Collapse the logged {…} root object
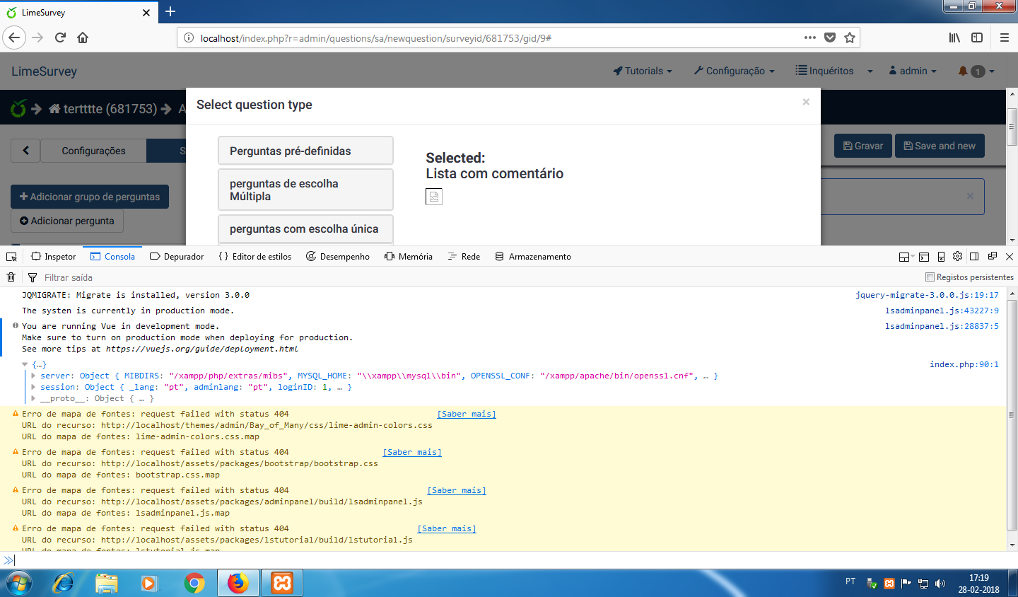The width and height of the screenshot is (1018, 597). pyautogui.click(x=25, y=365)
